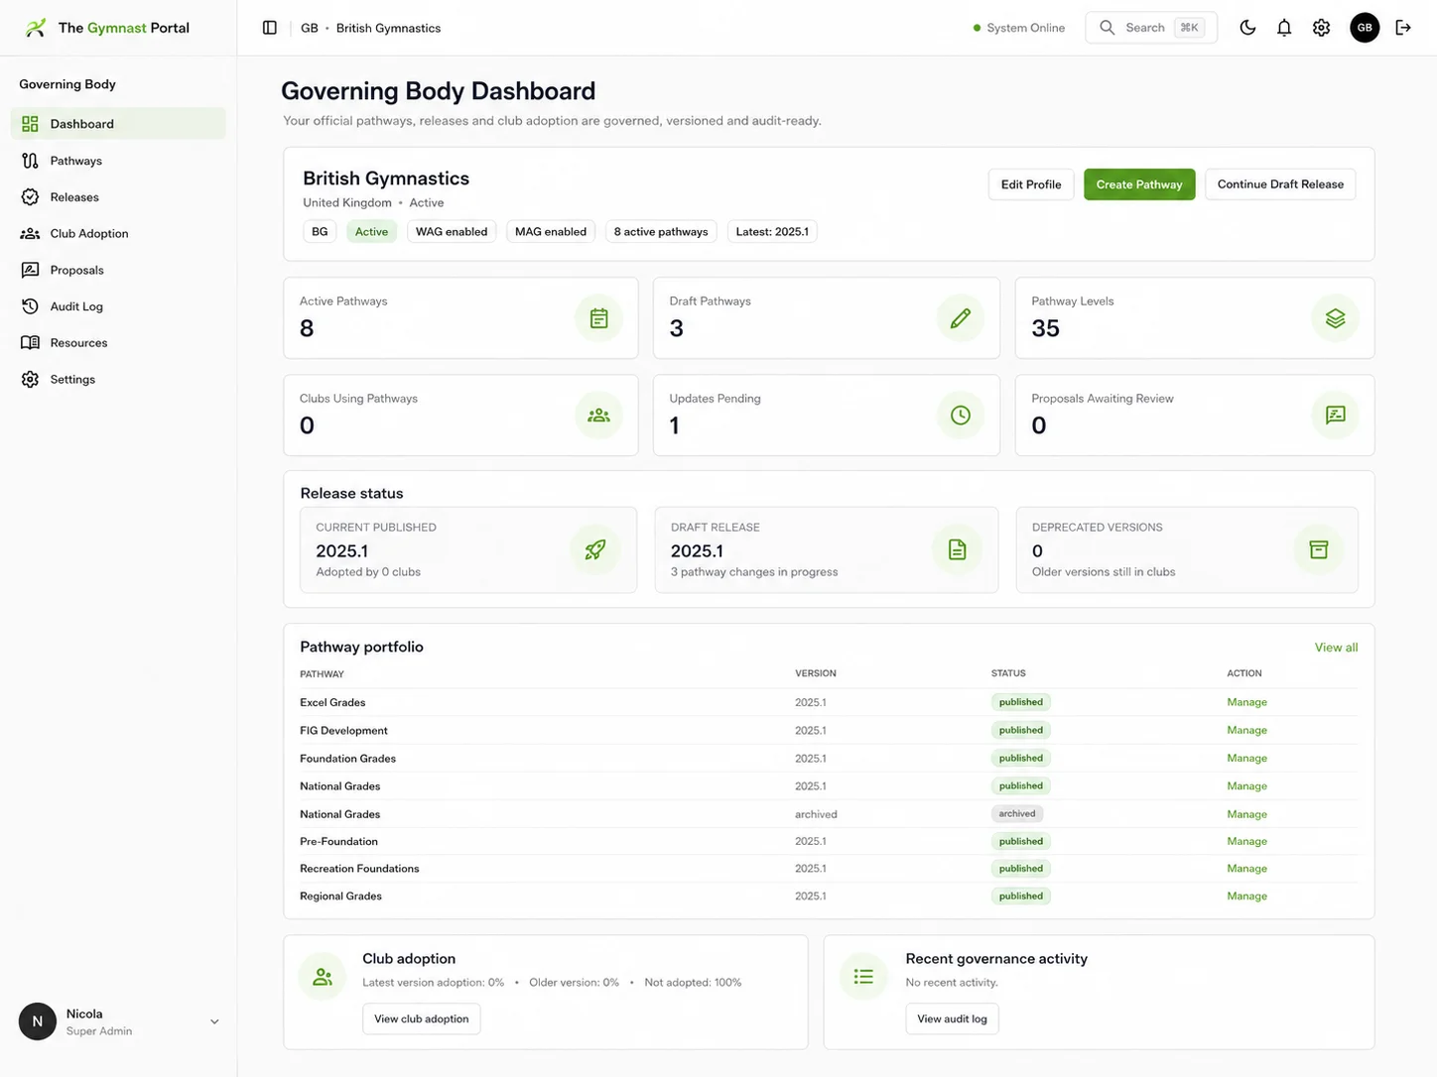Click the Pathways sidebar icon
Screen dimensions: 1437x1077
[x=30, y=161]
